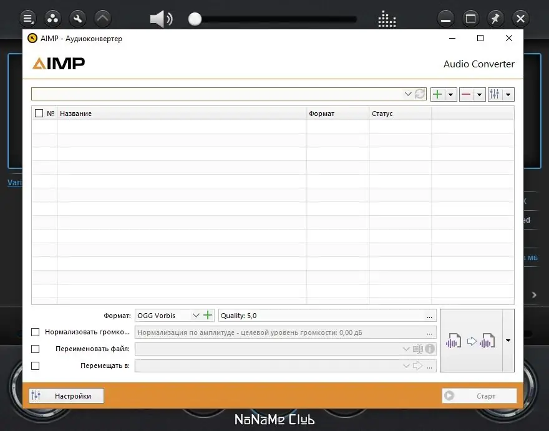549x431 pixels.
Task: Toggle the equalizer visualization dots icon
Action: tap(387, 19)
